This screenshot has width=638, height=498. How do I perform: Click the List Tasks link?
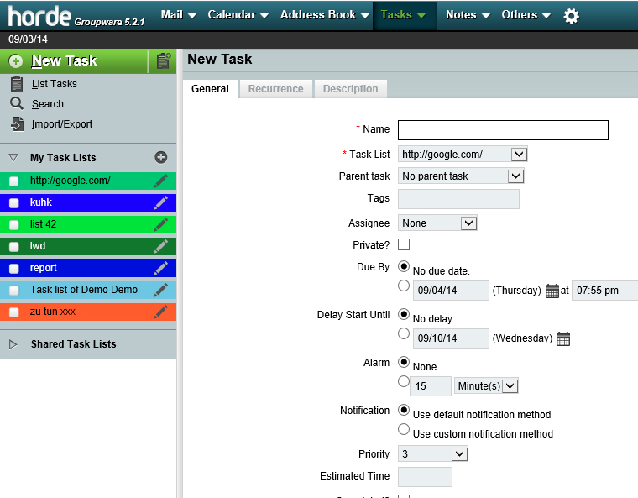[54, 84]
